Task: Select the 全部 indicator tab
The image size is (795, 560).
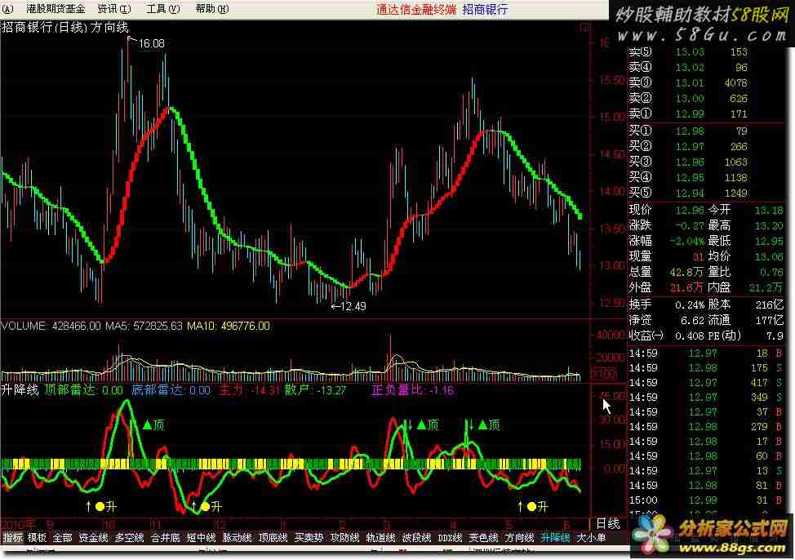Action: (x=62, y=537)
